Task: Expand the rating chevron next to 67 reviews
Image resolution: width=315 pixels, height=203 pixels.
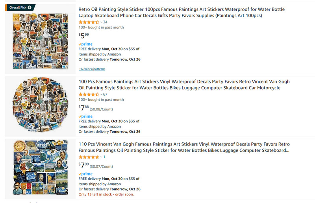Action: coord(101,94)
